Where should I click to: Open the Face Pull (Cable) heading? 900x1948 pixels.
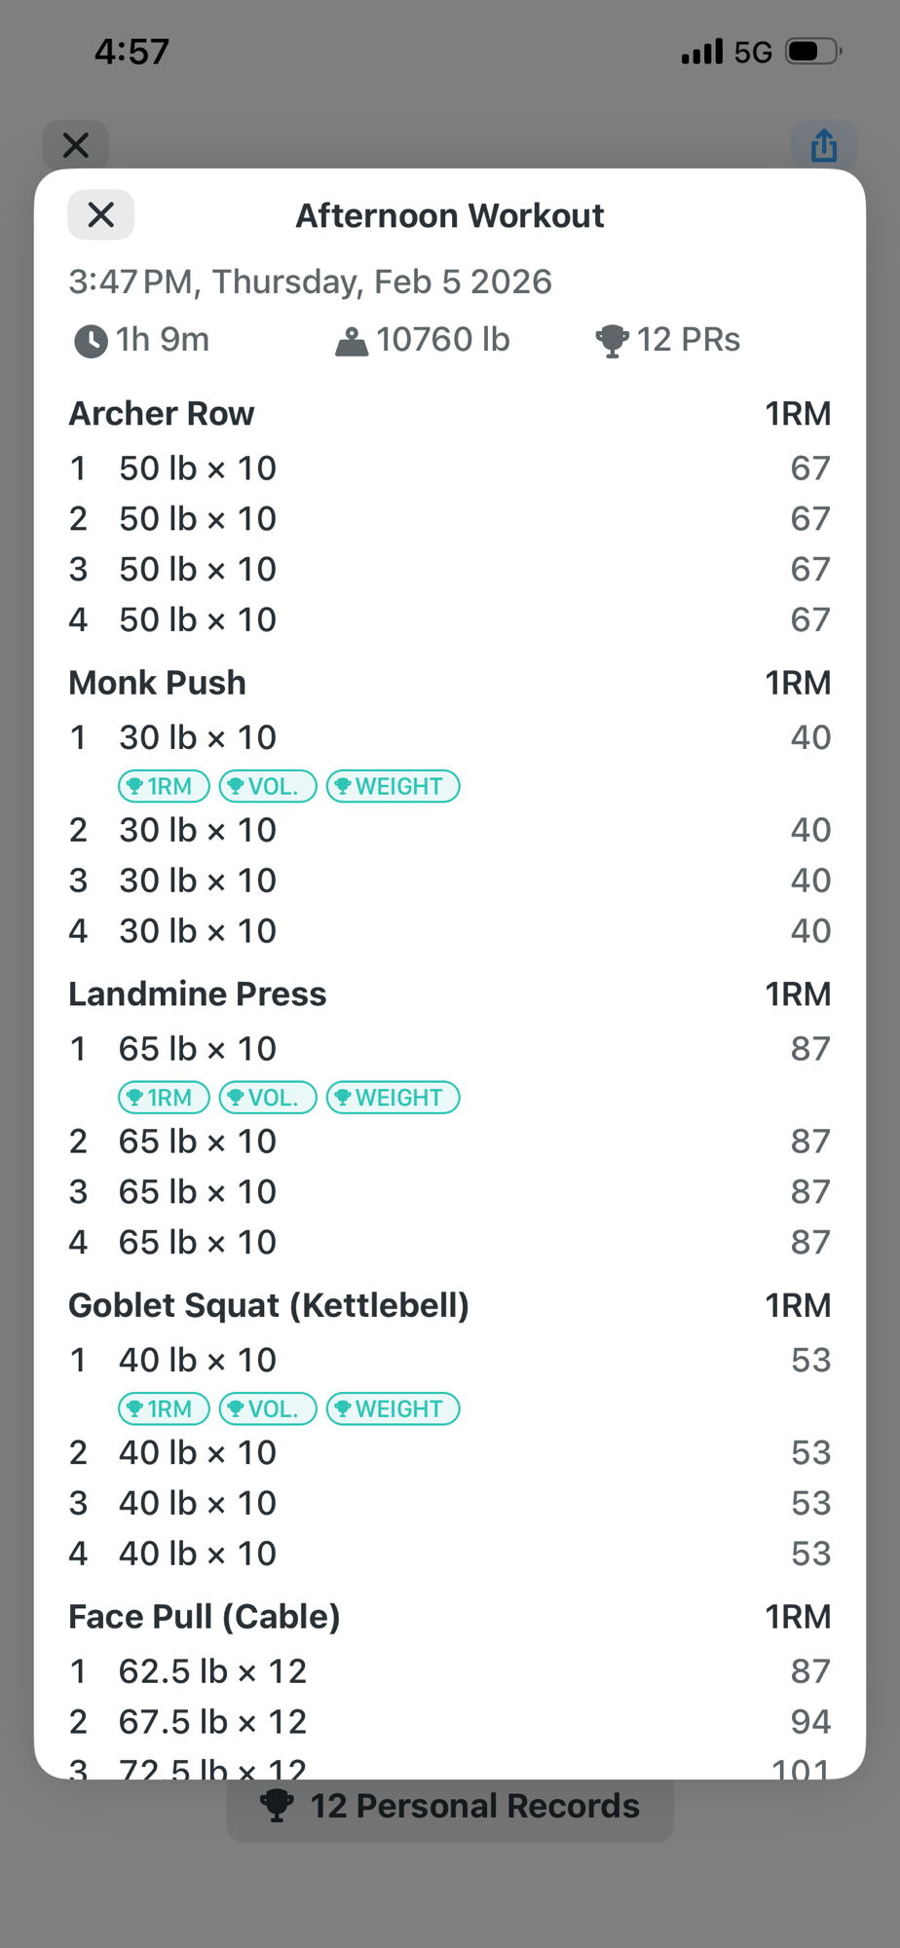(x=205, y=1617)
